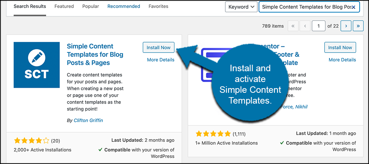
Task: Switch to the Popular tab
Action: point(90,6)
